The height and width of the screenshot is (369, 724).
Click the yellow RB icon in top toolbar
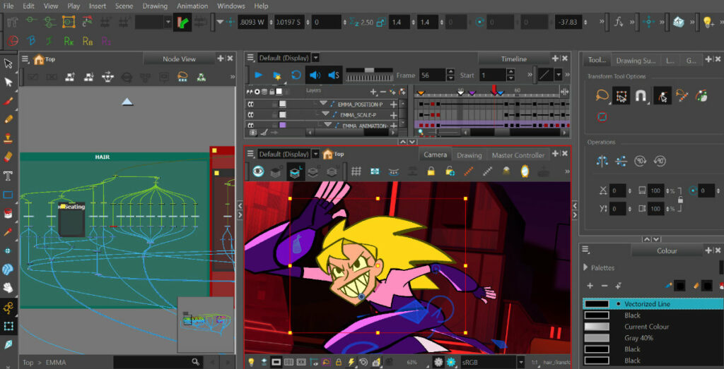click(88, 41)
